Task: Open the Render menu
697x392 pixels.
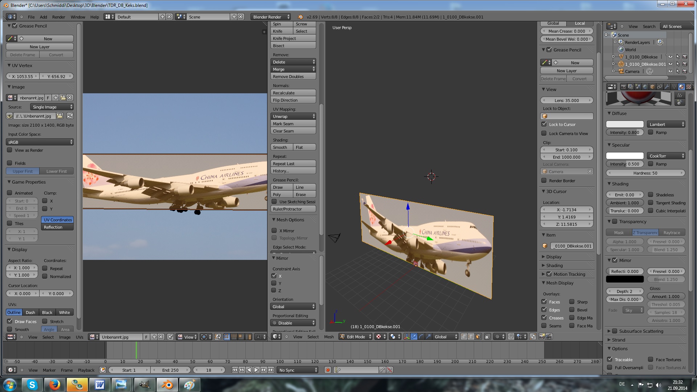Action: [58, 17]
